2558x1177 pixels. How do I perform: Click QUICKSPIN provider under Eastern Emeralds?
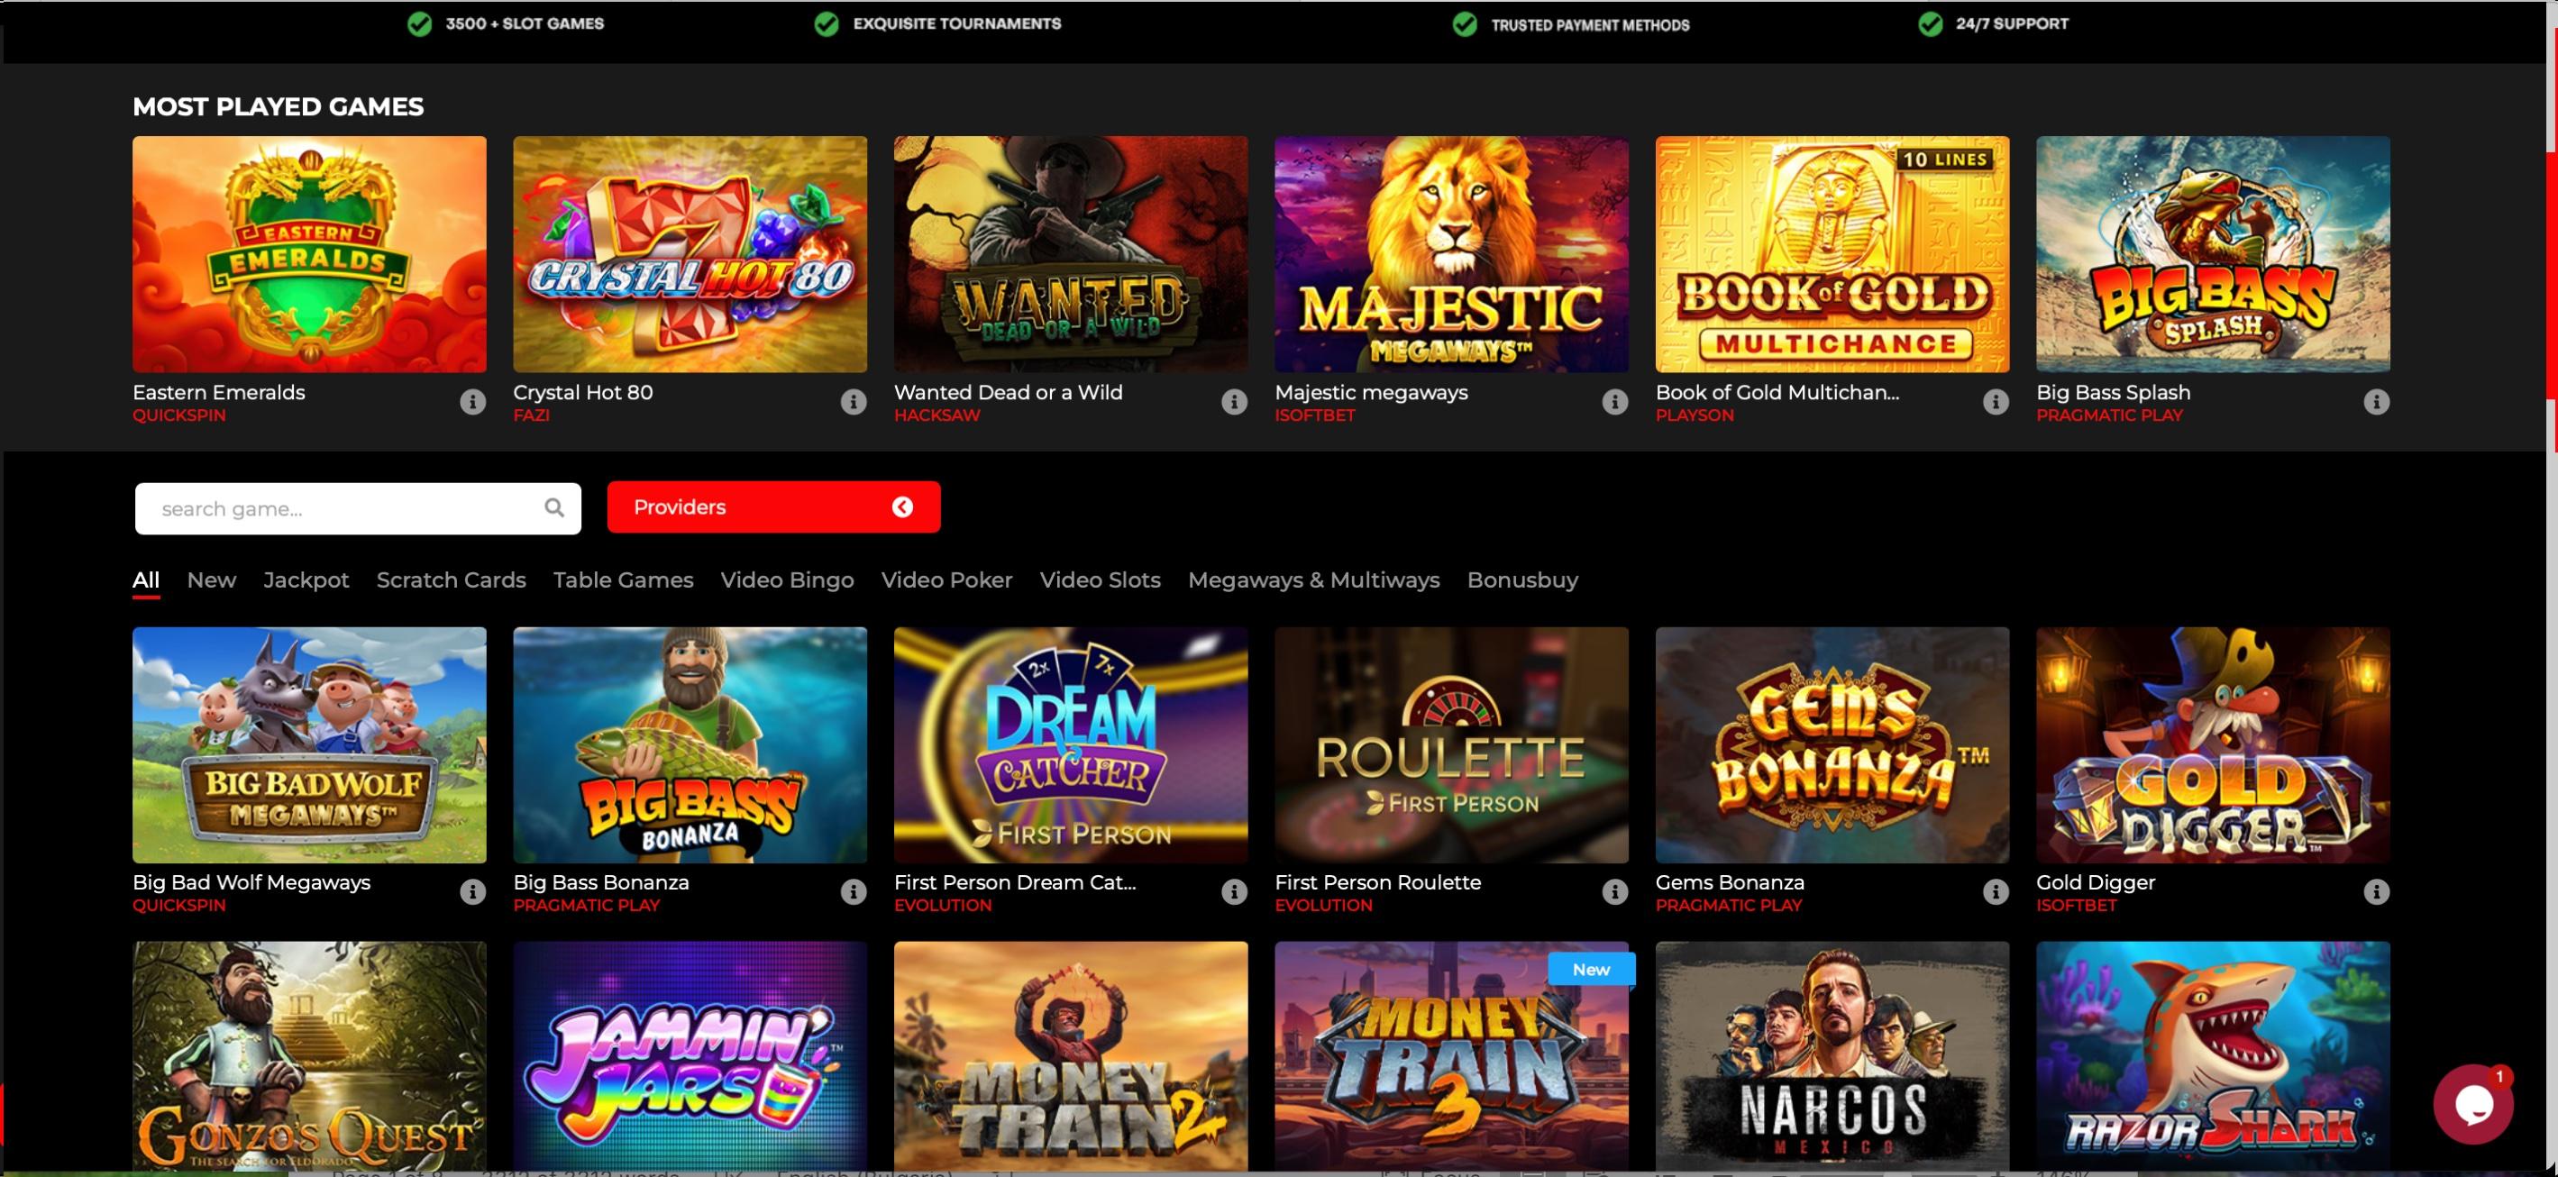[178, 415]
